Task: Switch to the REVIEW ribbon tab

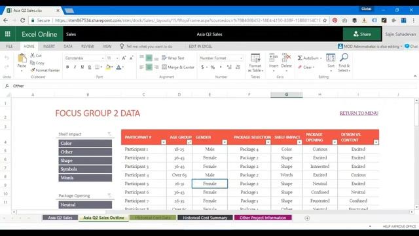Action: pyautogui.click(x=87, y=47)
